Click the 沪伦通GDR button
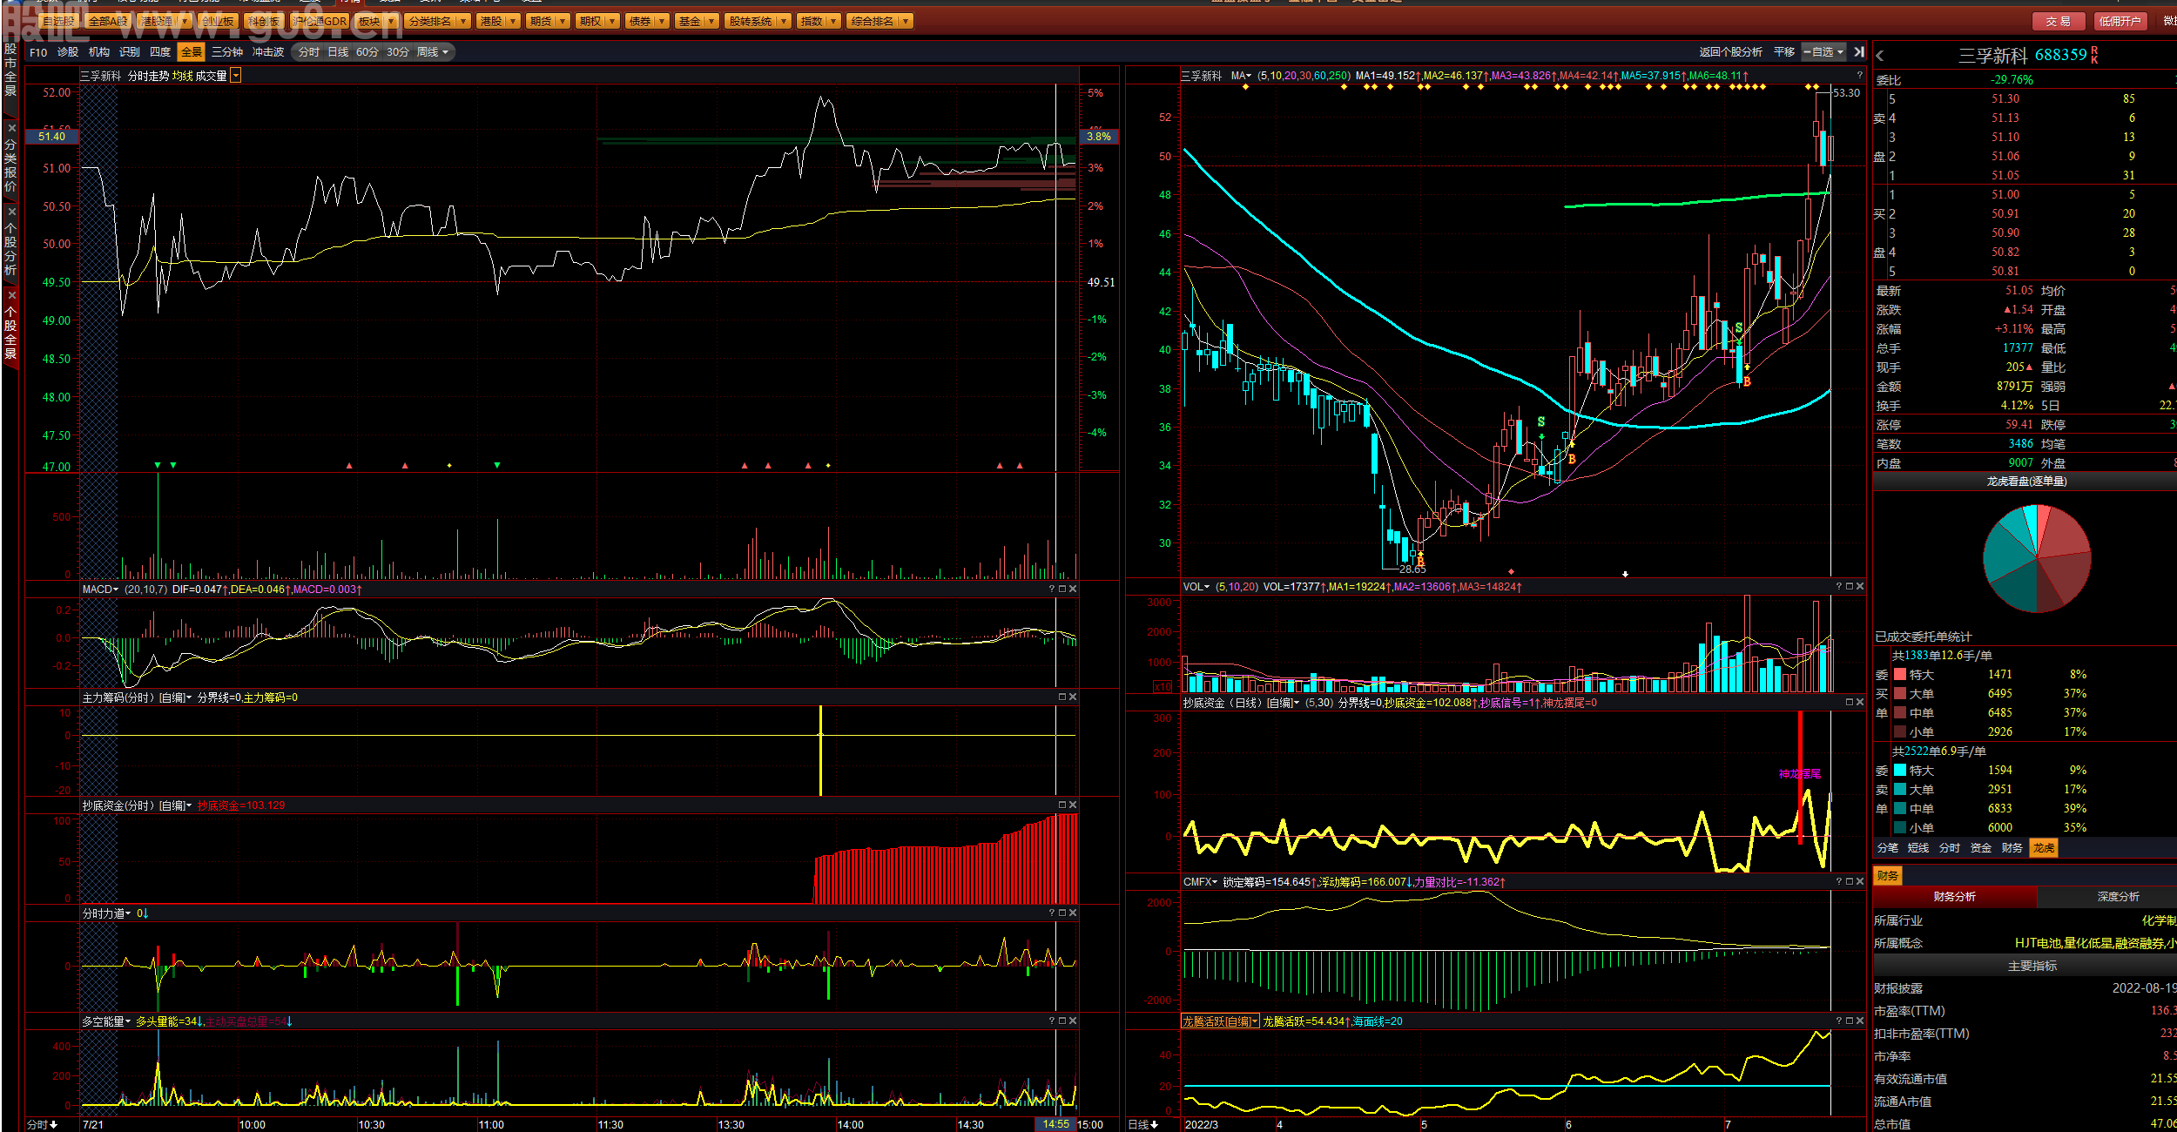This screenshot has width=2177, height=1132. click(x=320, y=21)
